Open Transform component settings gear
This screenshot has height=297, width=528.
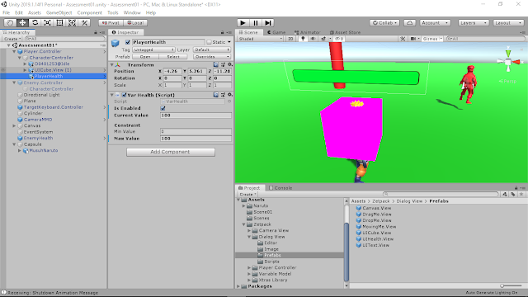click(x=230, y=64)
